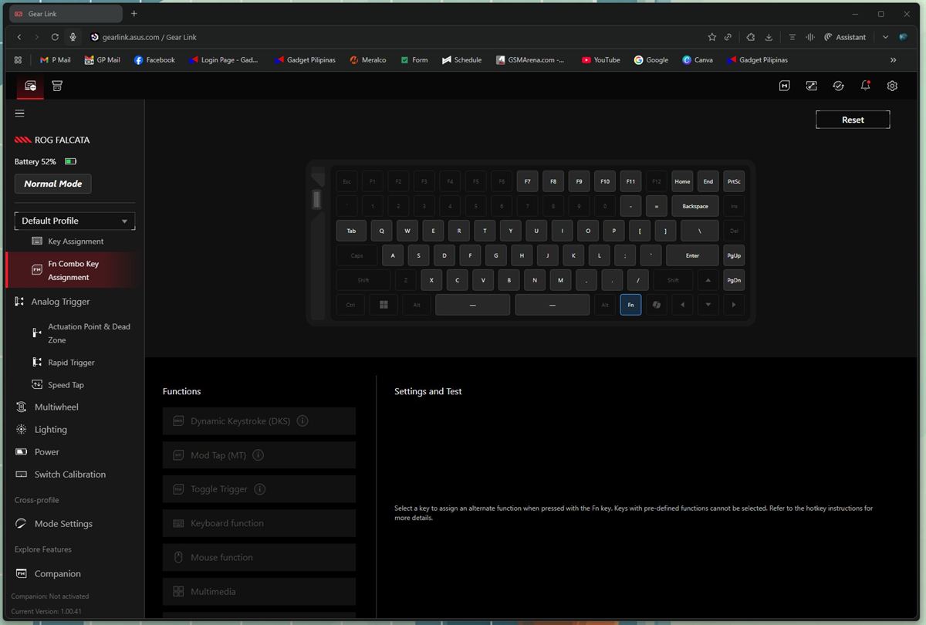Open the Canva bookmark
Viewport: 926px width, 625px height.
(x=698, y=59)
